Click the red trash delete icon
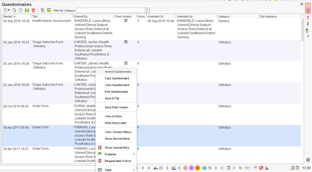312x172 pixels. 33,10
